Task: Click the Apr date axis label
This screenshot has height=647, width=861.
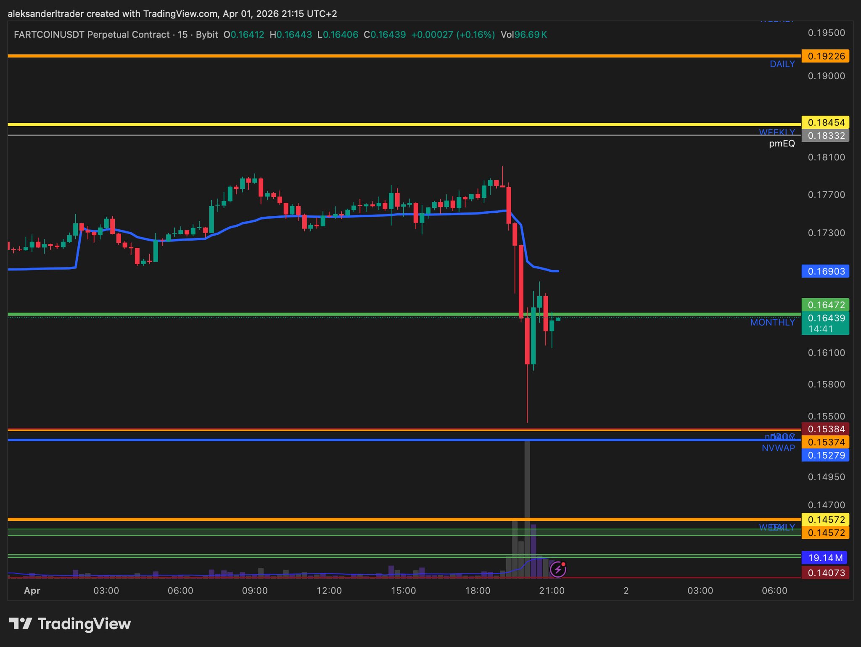Action: point(32,591)
